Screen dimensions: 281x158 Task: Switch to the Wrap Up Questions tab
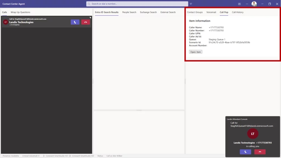pos(20,12)
